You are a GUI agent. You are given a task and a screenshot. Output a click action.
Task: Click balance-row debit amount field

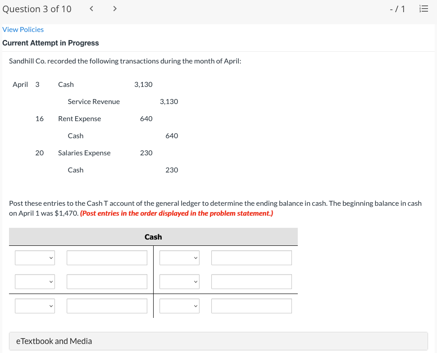click(107, 306)
